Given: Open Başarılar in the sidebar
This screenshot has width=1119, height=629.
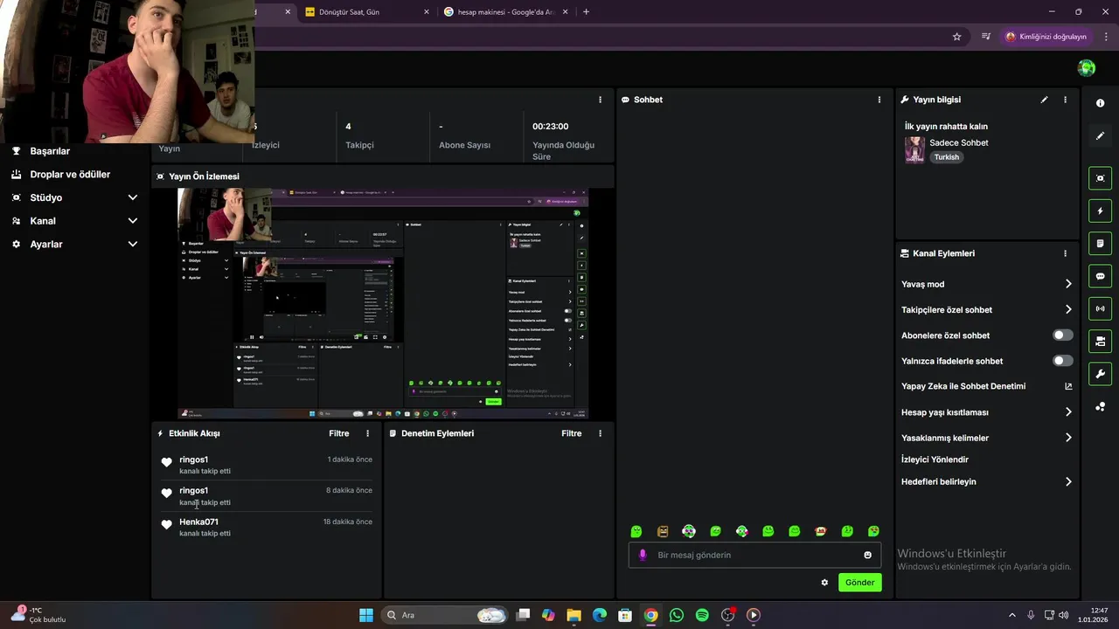Looking at the screenshot, I should click(50, 151).
